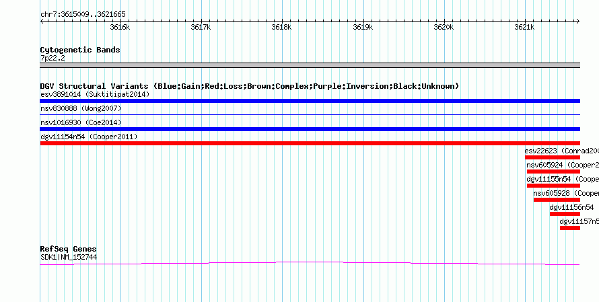Click the esv22623 red loss bar
The width and height of the screenshot is (599, 302).
(x=553, y=157)
